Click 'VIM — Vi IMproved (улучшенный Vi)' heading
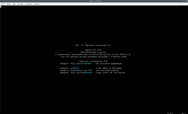 pyautogui.click(x=93, y=45)
